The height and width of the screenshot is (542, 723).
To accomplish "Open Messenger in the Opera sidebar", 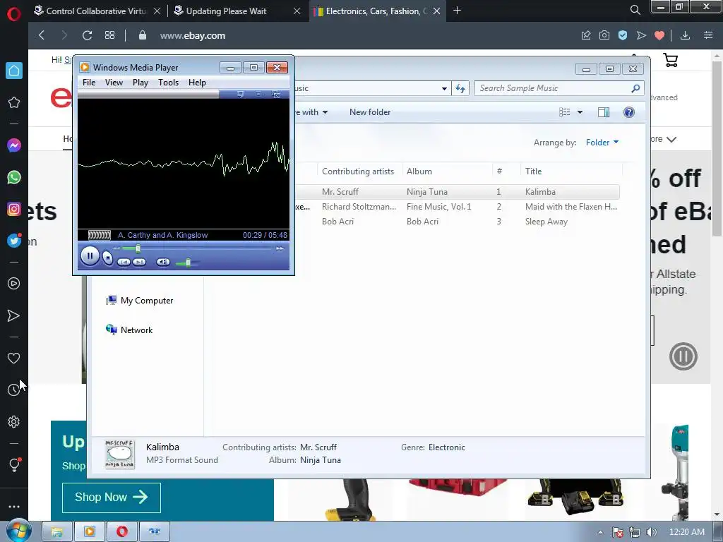I will pos(14,145).
